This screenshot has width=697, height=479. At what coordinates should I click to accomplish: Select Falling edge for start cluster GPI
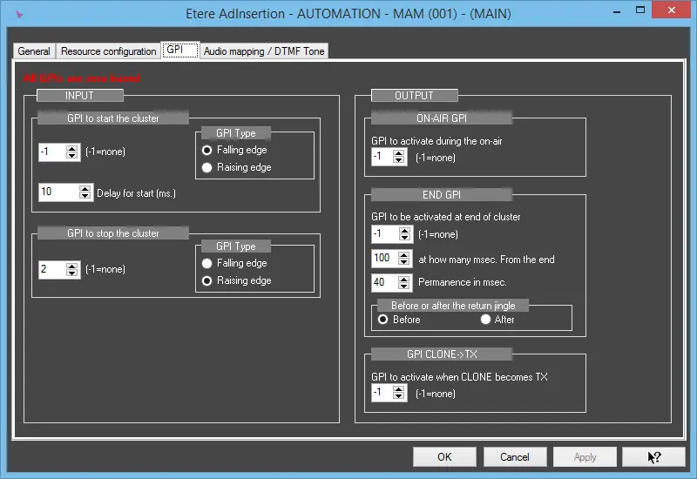[x=207, y=150]
